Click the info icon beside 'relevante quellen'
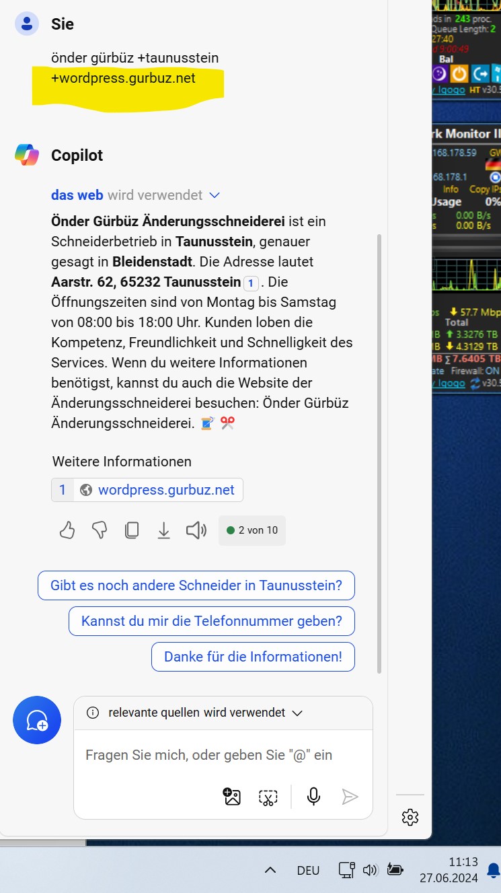This screenshot has height=893, width=501. click(93, 713)
